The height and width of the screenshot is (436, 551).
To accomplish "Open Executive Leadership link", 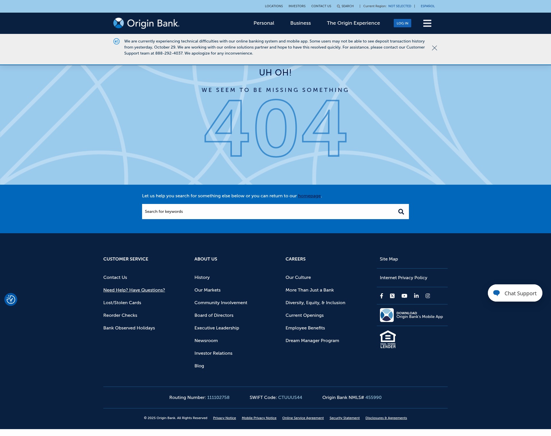I will [217, 328].
